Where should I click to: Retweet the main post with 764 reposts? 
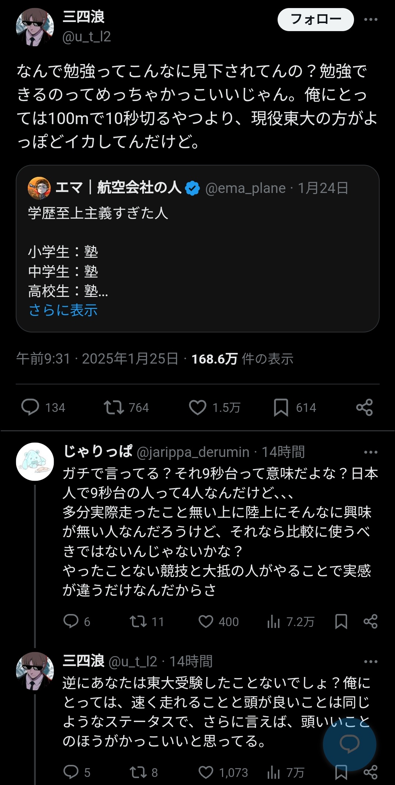114,408
